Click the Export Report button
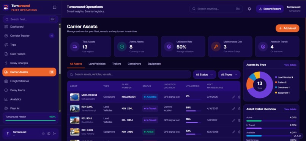The width and height of the screenshot is (306, 141). (270, 9)
